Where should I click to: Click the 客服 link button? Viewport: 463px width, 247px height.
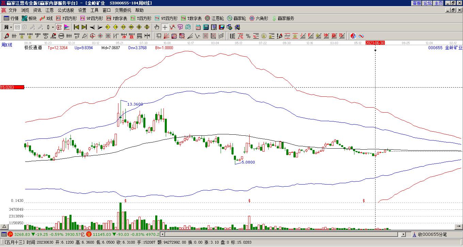coord(417,3)
